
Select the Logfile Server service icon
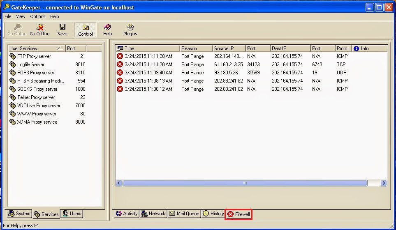click(x=13, y=64)
